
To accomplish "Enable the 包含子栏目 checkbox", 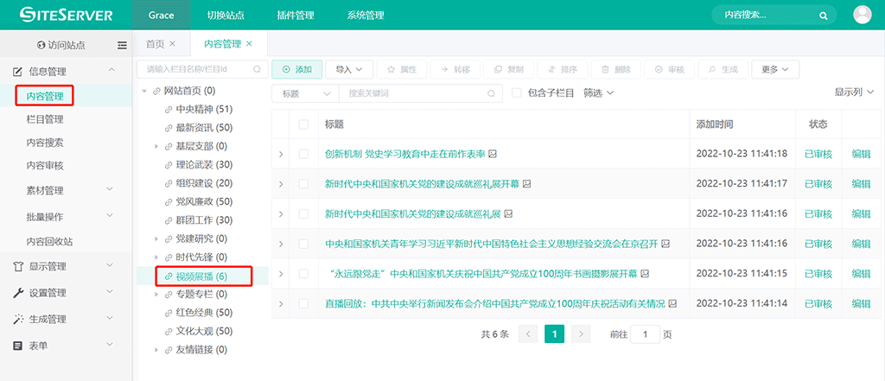I will click(x=517, y=93).
